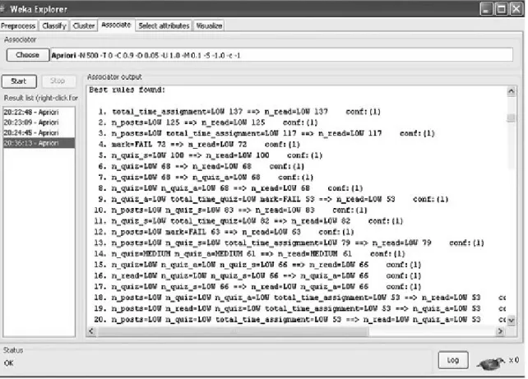This screenshot has height=379, width=528.
Task: Click rule 14 n_quiz=MEDIUM line
Action: coord(249,253)
